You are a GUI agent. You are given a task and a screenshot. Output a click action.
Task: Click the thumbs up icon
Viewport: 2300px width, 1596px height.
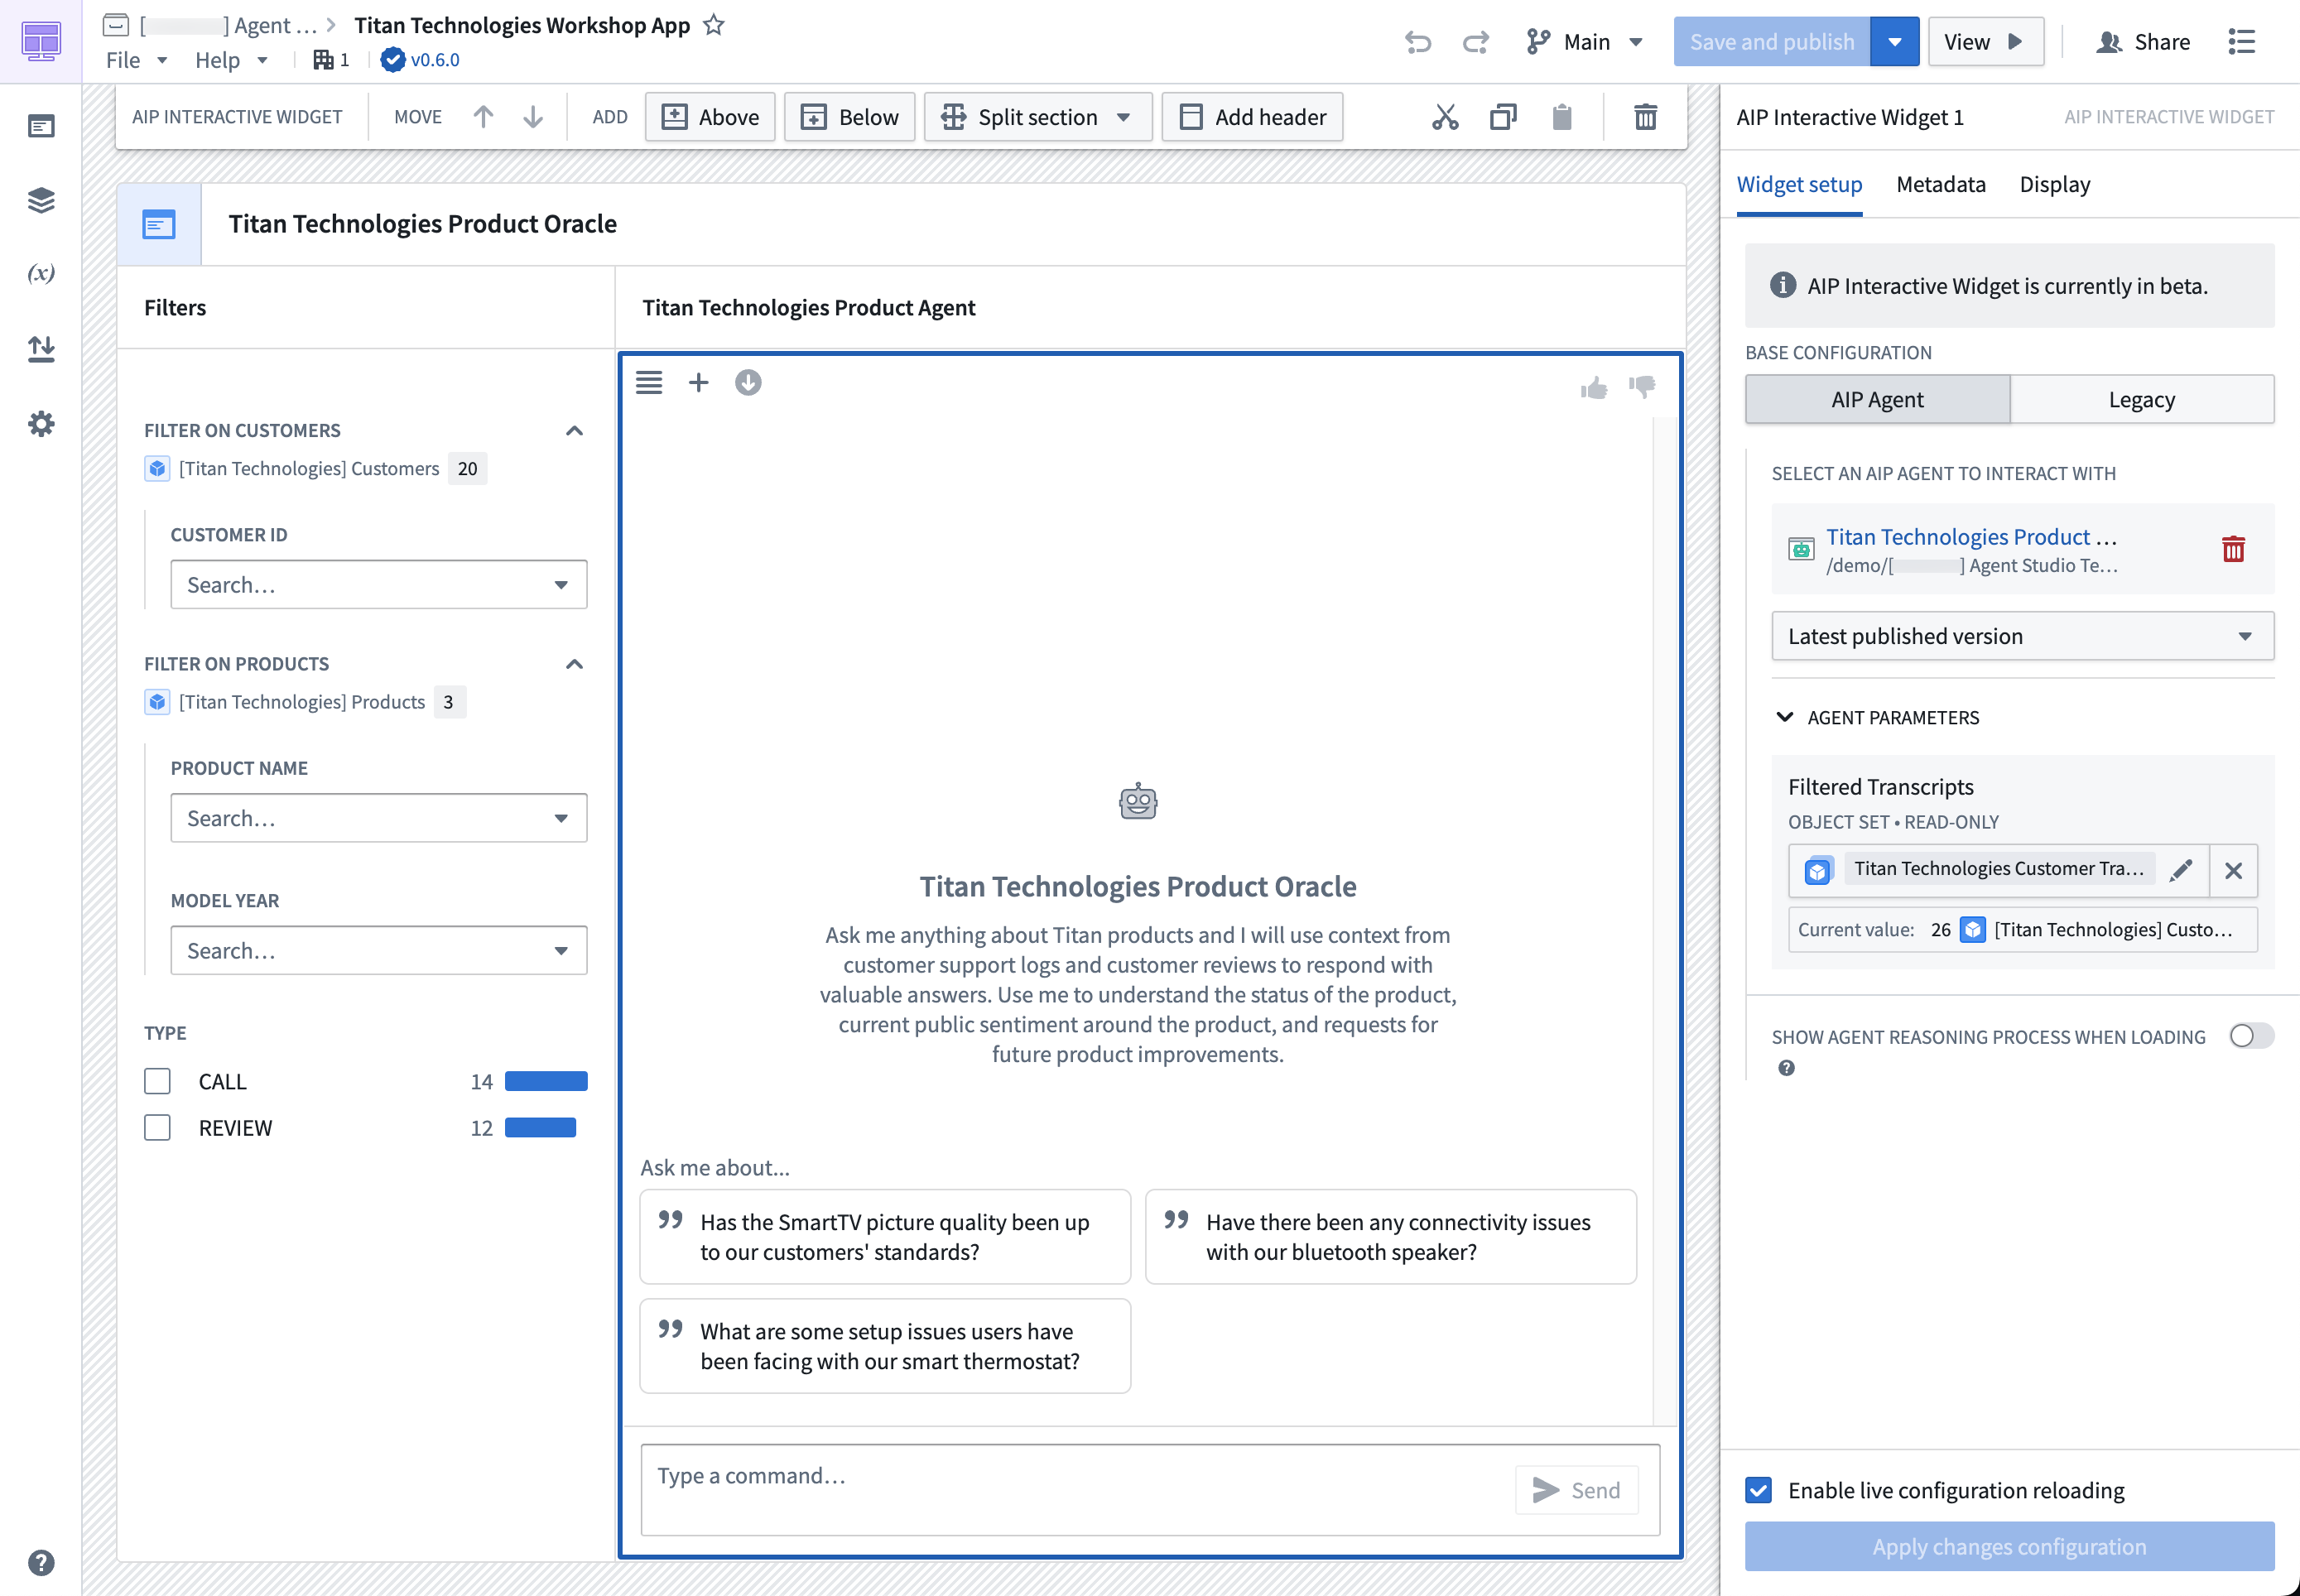(x=1594, y=388)
